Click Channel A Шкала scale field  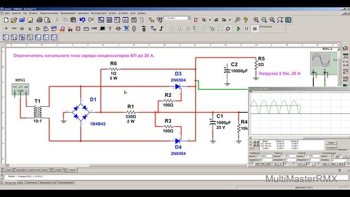point(288,155)
